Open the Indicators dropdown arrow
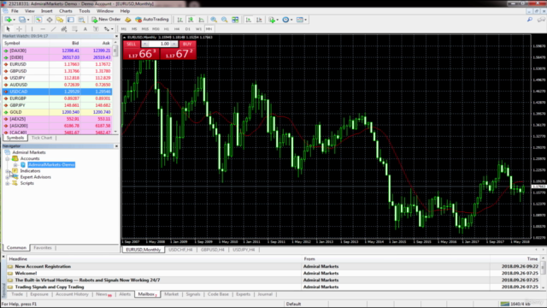547x308 pixels. [277, 20]
